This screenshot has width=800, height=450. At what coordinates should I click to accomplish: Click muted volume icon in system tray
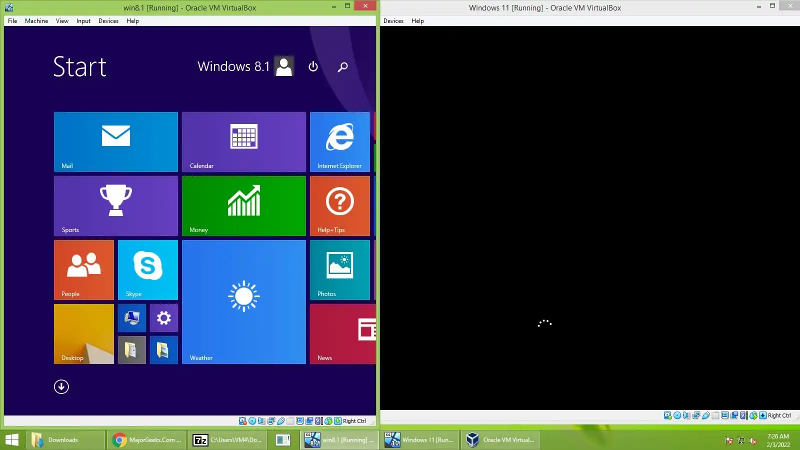coord(753,440)
